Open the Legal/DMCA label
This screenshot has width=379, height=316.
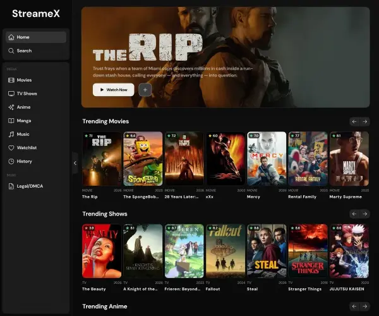pyautogui.click(x=30, y=186)
